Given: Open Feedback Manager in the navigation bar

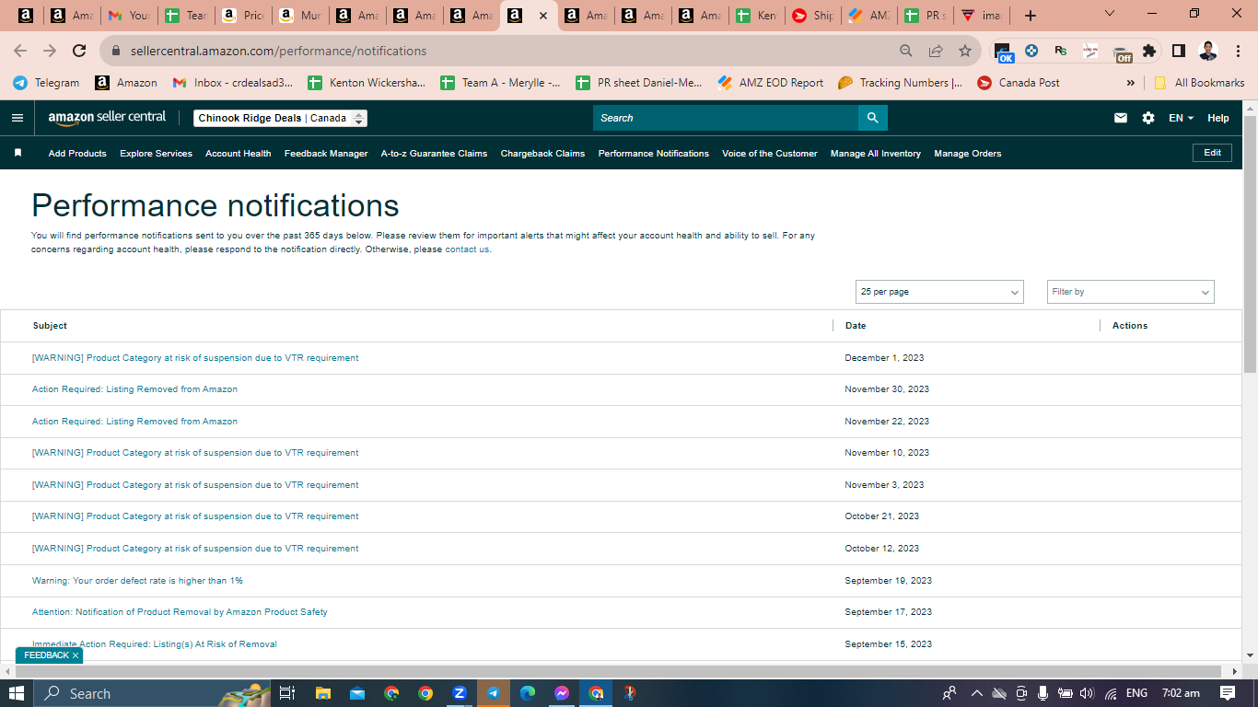Looking at the screenshot, I should (x=326, y=154).
